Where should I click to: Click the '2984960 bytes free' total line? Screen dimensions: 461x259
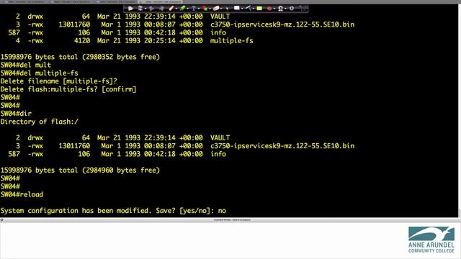pyautogui.click(x=80, y=170)
